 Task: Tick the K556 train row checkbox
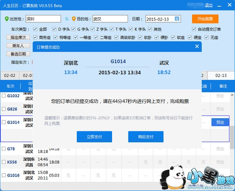[x=4, y=162]
